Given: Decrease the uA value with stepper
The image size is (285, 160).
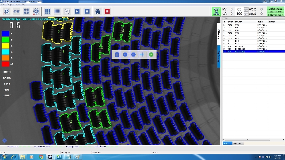Looking at the screenshot, I should 246,15.
